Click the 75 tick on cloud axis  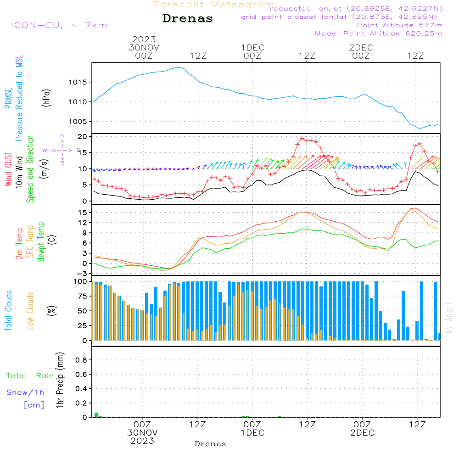point(82,296)
